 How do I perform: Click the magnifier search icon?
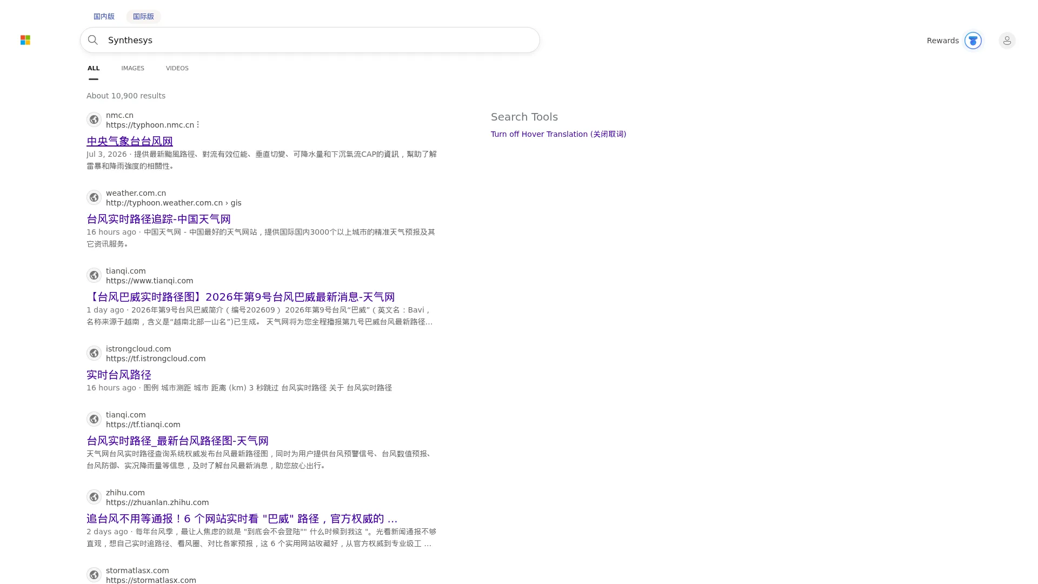coord(93,40)
